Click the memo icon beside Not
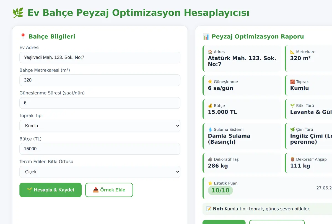The width and height of the screenshot is (332, 224). (209, 209)
